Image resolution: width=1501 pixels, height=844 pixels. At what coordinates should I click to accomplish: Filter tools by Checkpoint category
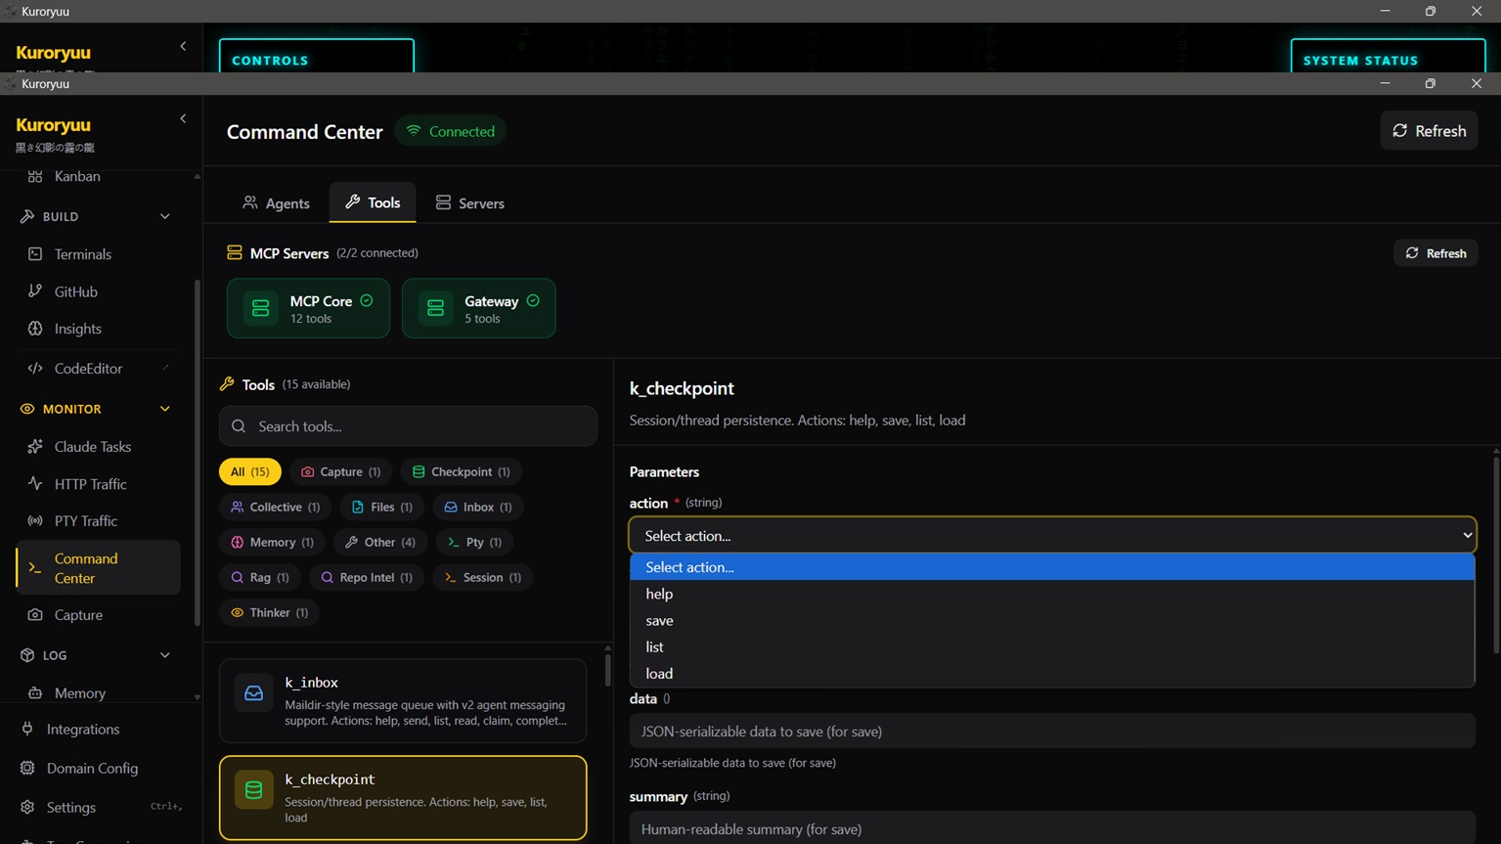point(461,471)
